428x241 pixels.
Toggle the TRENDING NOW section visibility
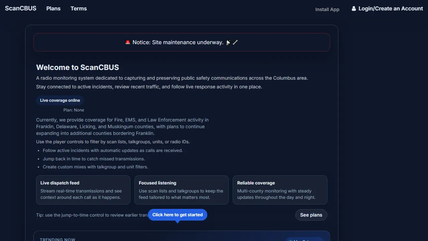click(x=58, y=239)
